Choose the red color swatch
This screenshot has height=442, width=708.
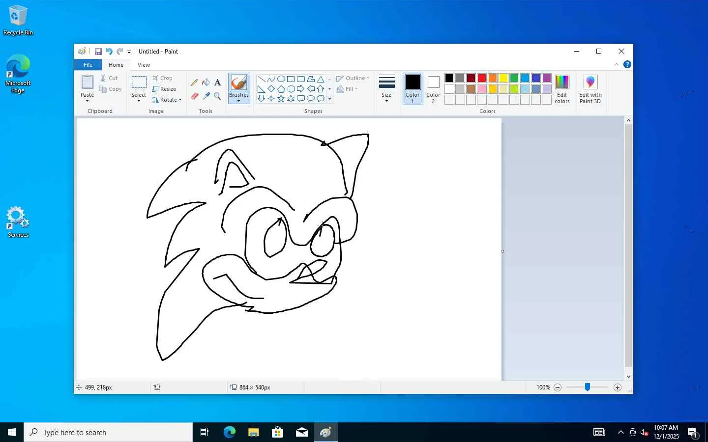482,78
